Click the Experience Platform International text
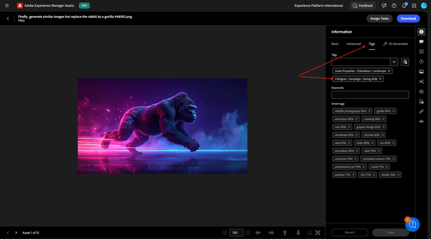 [x=318, y=6]
